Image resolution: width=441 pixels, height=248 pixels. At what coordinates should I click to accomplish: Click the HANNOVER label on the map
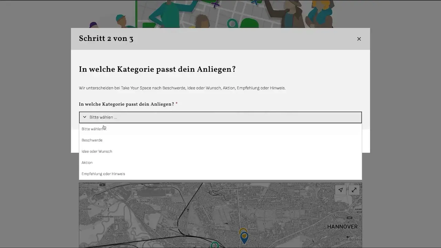[342, 227]
